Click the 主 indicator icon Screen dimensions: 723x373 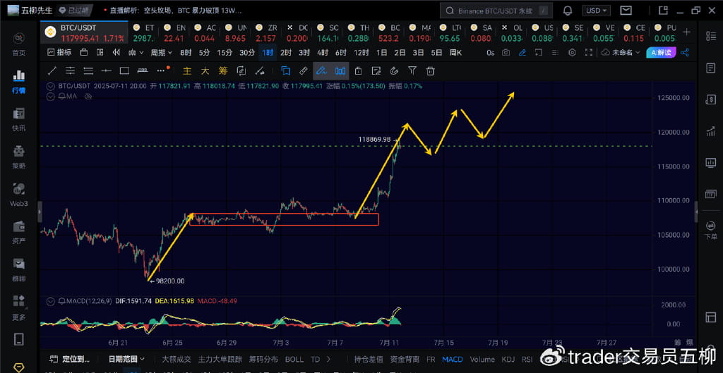[x=187, y=71]
